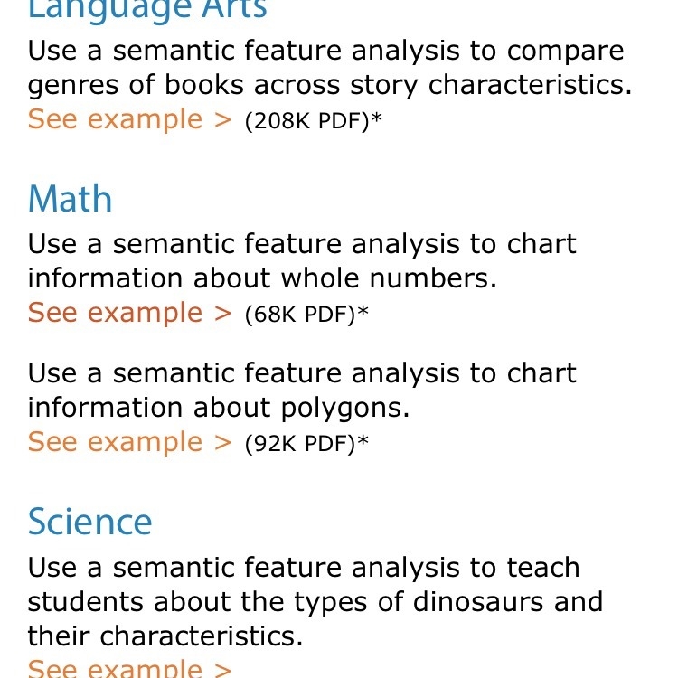Click the Science section heading
678x678 pixels.
pyautogui.click(x=89, y=522)
